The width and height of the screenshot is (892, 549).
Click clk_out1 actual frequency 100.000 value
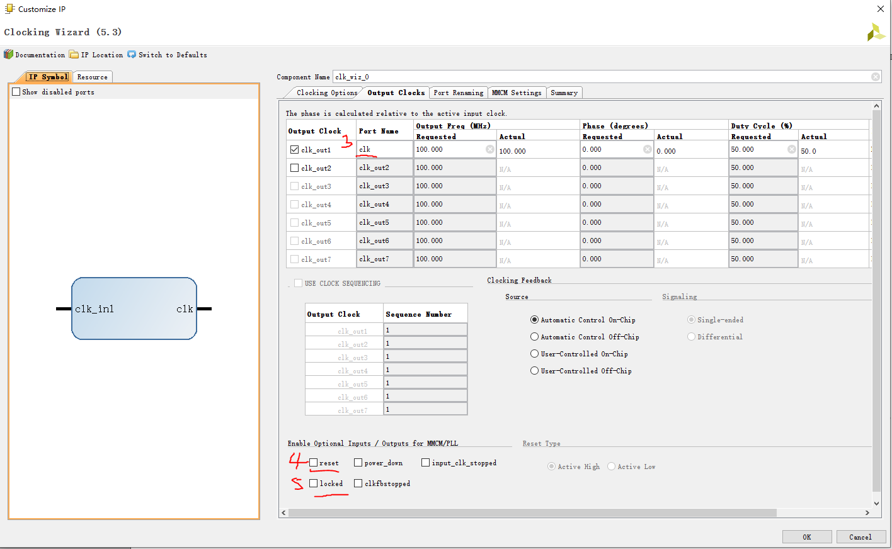(512, 151)
